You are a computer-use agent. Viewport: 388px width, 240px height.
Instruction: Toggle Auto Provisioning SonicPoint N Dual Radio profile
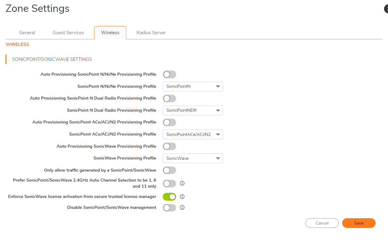tap(169, 98)
